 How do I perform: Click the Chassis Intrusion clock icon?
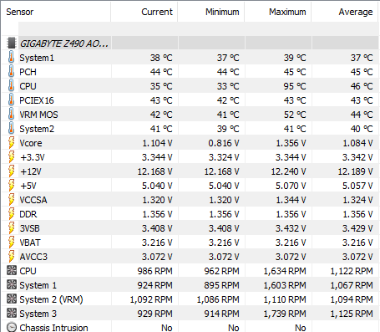click(x=12, y=327)
